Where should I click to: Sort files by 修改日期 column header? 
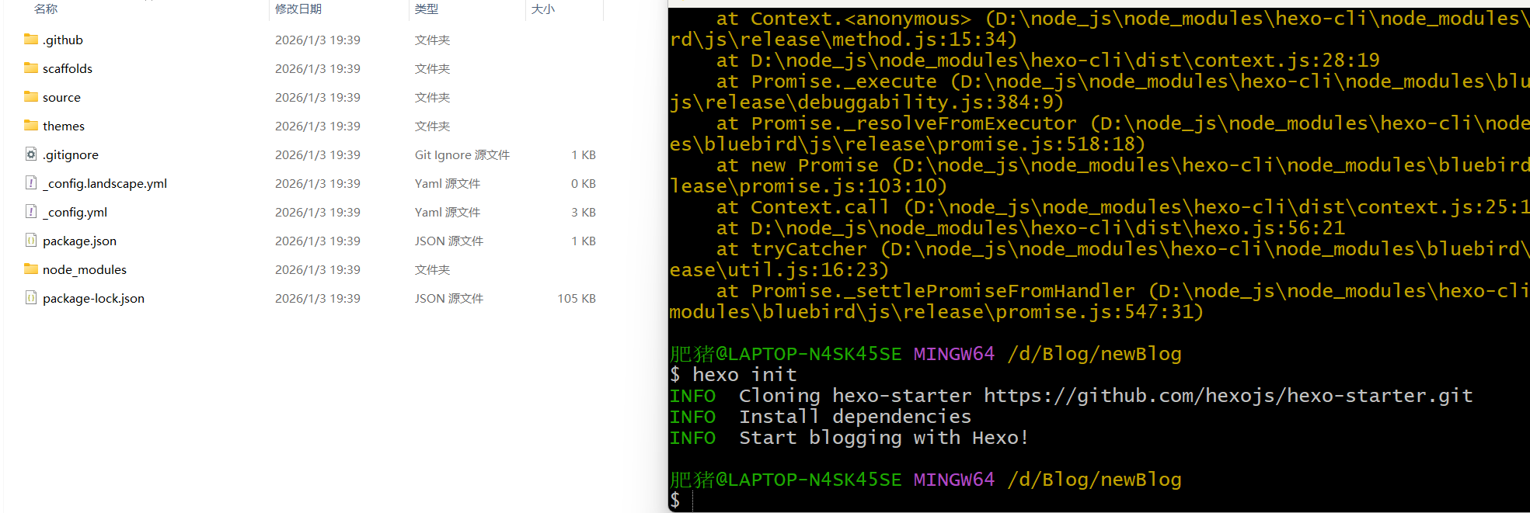click(x=298, y=9)
